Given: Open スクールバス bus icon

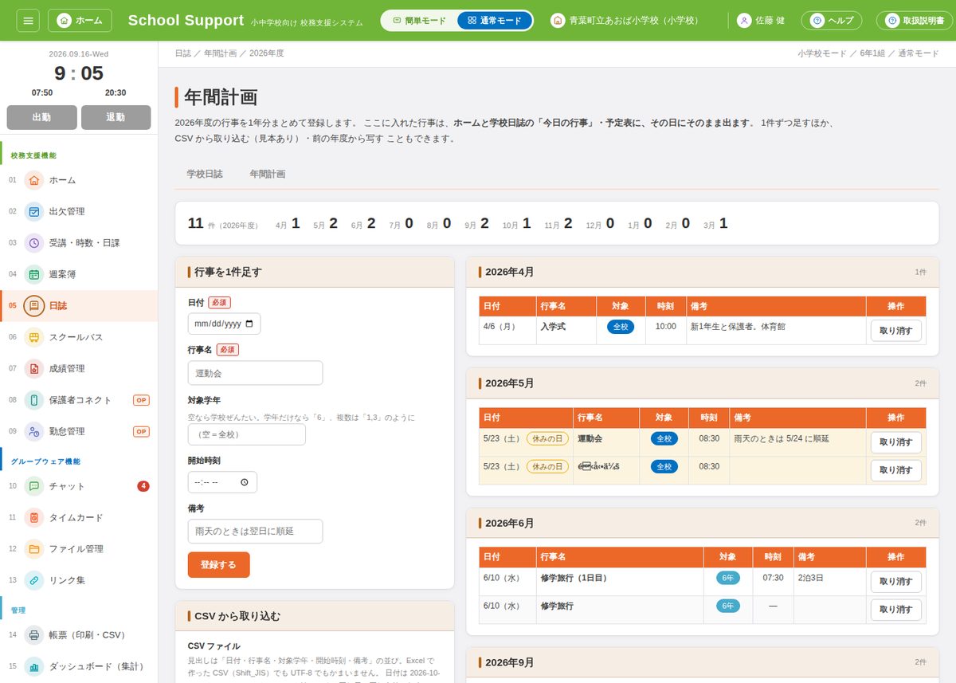Looking at the screenshot, I should click(x=33, y=337).
